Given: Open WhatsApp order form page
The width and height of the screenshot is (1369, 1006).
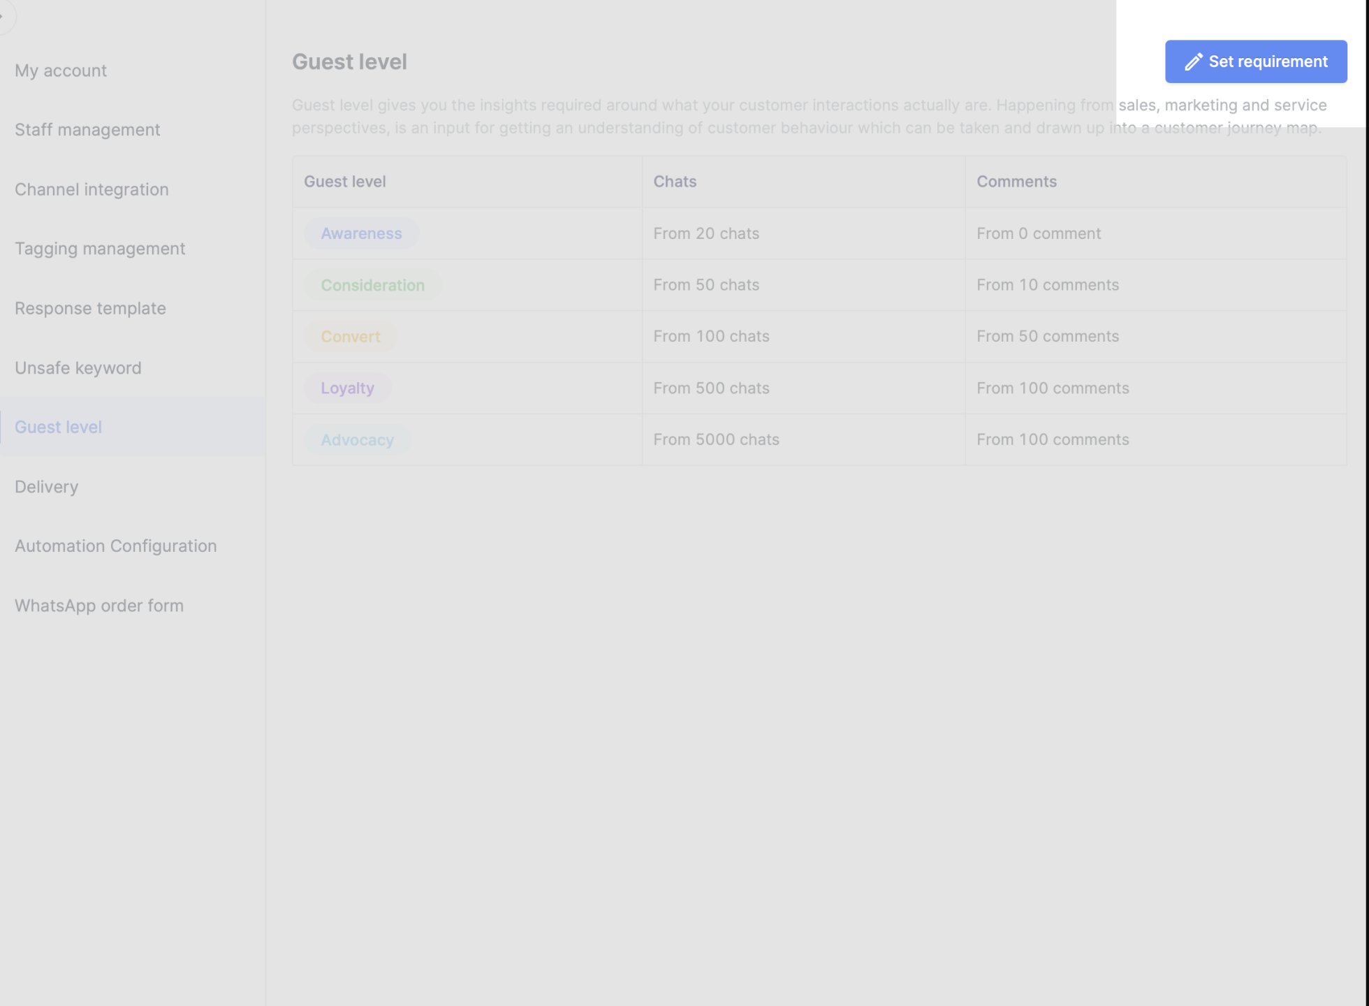Looking at the screenshot, I should pyautogui.click(x=99, y=606).
